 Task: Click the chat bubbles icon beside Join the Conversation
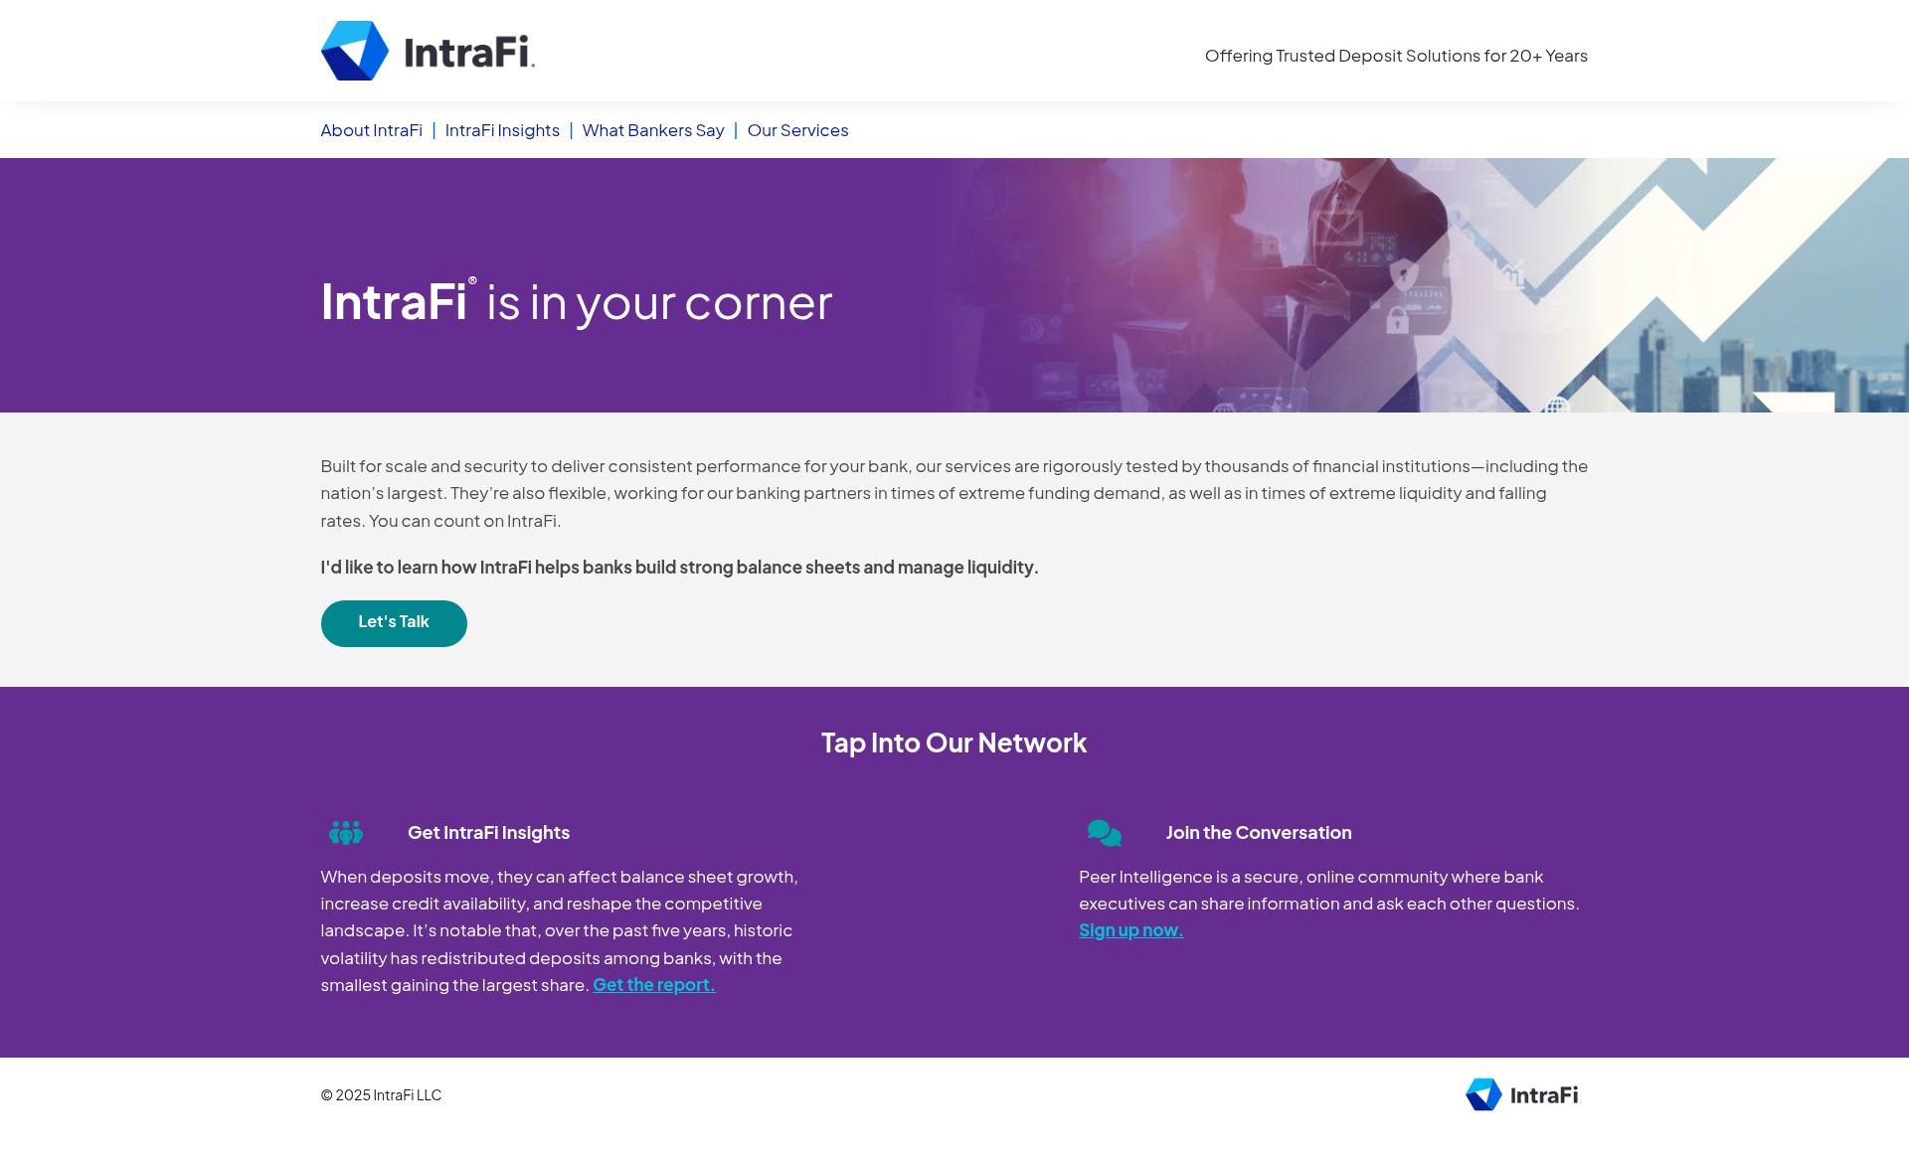pos(1104,833)
